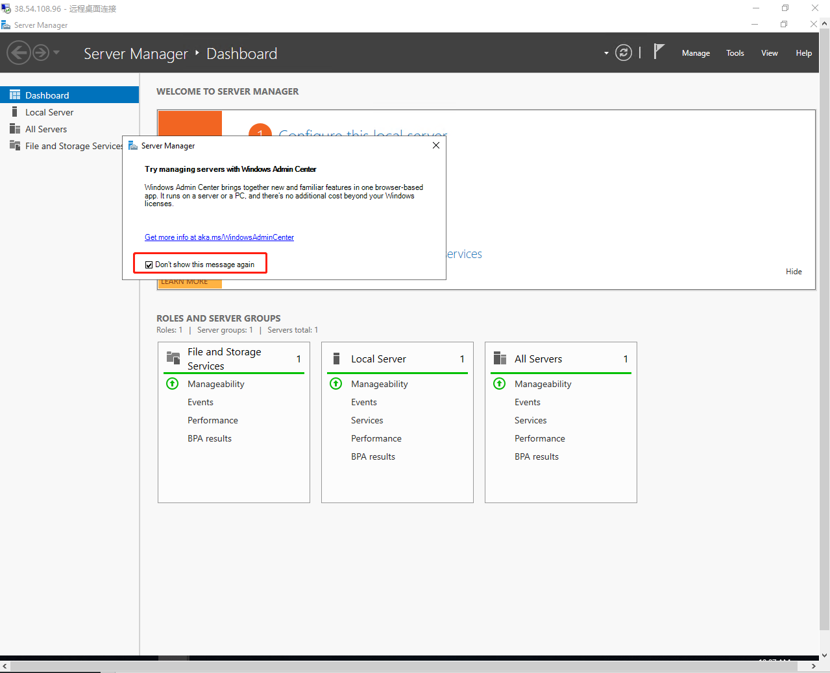The height and width of the screenshot is (673, 830).
Task: Click Performance in the All Servers tile
Action: coord(540,438)
